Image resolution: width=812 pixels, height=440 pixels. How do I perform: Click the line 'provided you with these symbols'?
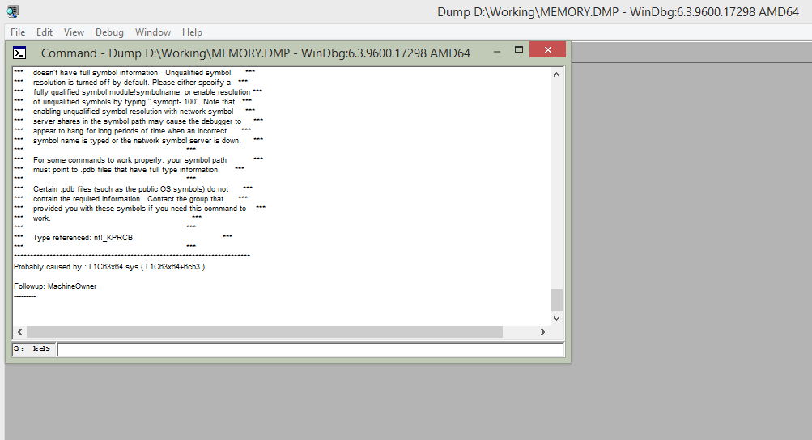click(139, 209)
